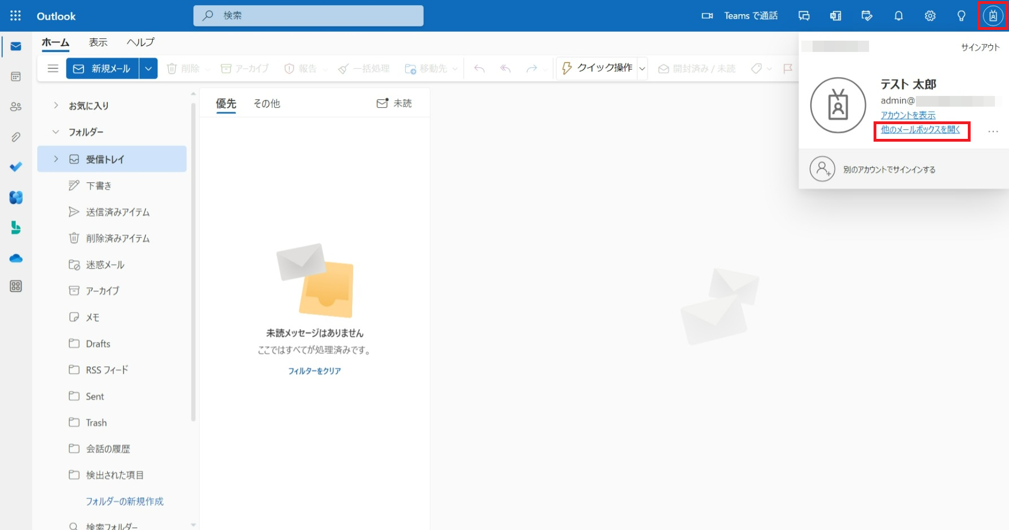This screenshot has height=530, width=1009.
Task: Click the account profile icon
Action: [993, 16]
